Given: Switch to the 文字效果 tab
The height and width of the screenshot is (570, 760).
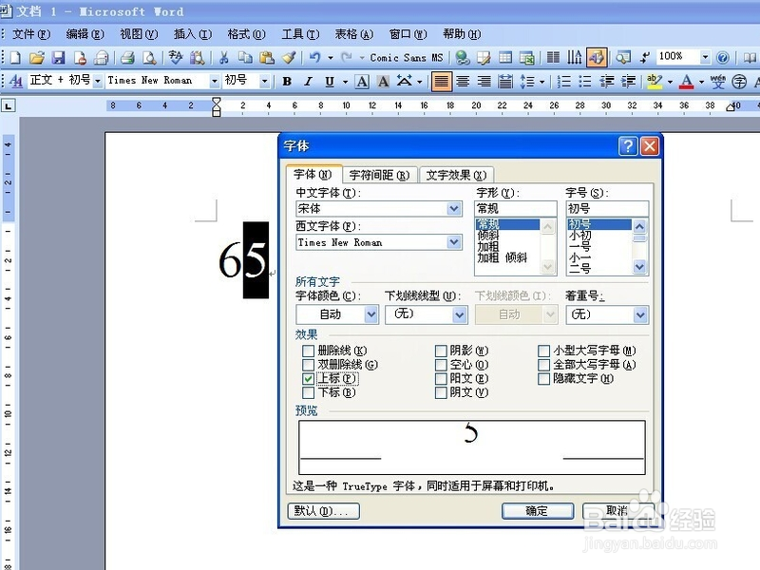Looking at the screenshot, I should 456,175.
